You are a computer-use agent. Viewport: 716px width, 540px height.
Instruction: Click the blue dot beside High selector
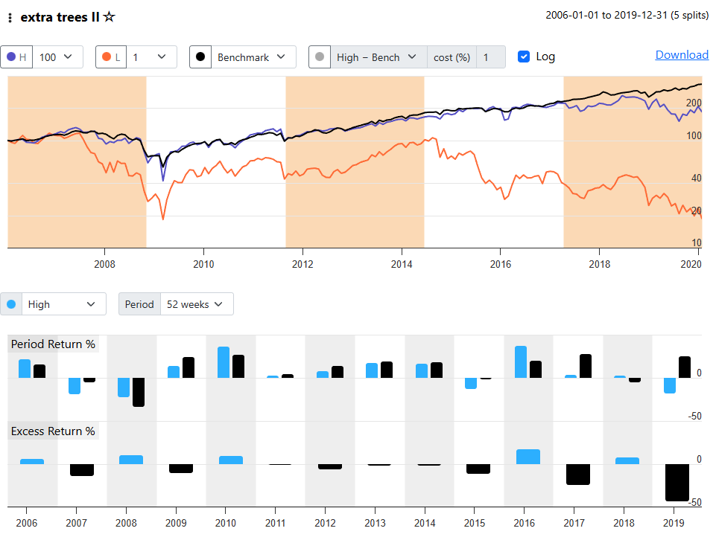point(11,304)
